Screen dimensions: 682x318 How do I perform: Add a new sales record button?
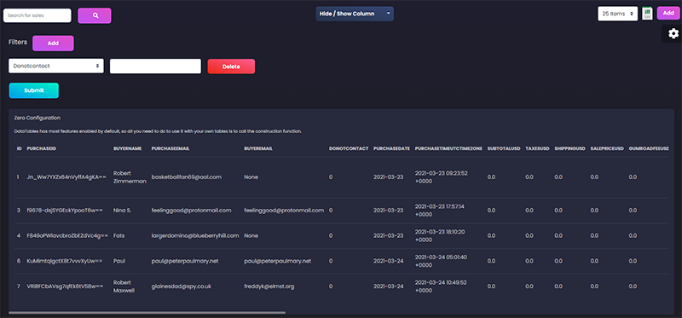pos(668,13)
